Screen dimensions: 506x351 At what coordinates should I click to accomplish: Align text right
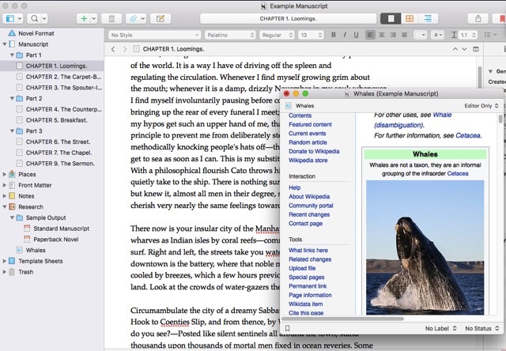pyautogui.click(x=393, y=35)
